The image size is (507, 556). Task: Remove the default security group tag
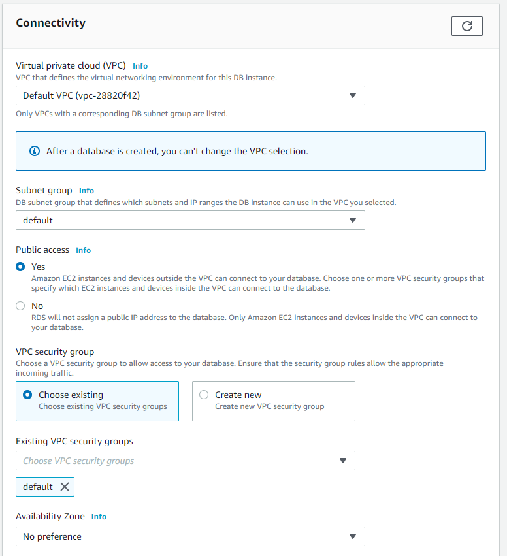[x=64, y=487]
